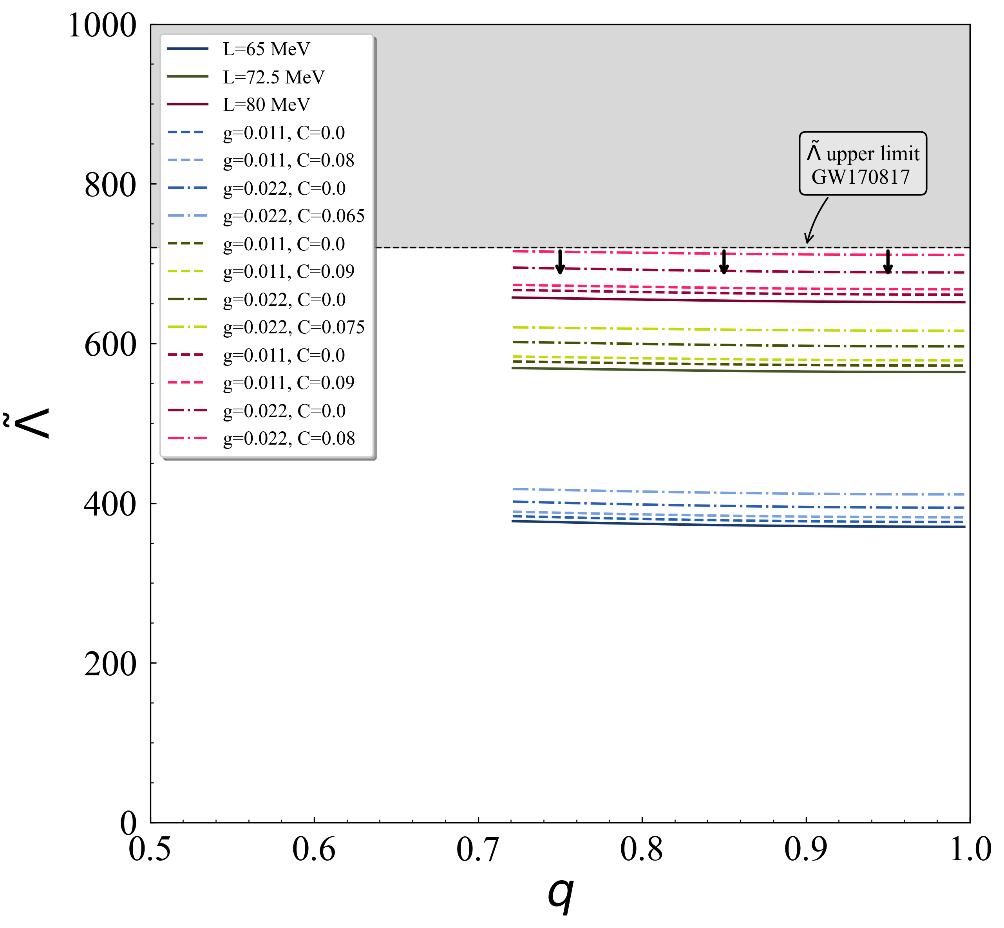Click the leftmost black downward arrow
The image size is (1004, 928).
(560, 262)
